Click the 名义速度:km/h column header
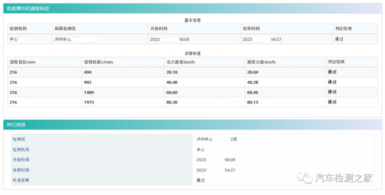Image resolution: width=385 pixels, height=195 pixels. click(180, 62)
